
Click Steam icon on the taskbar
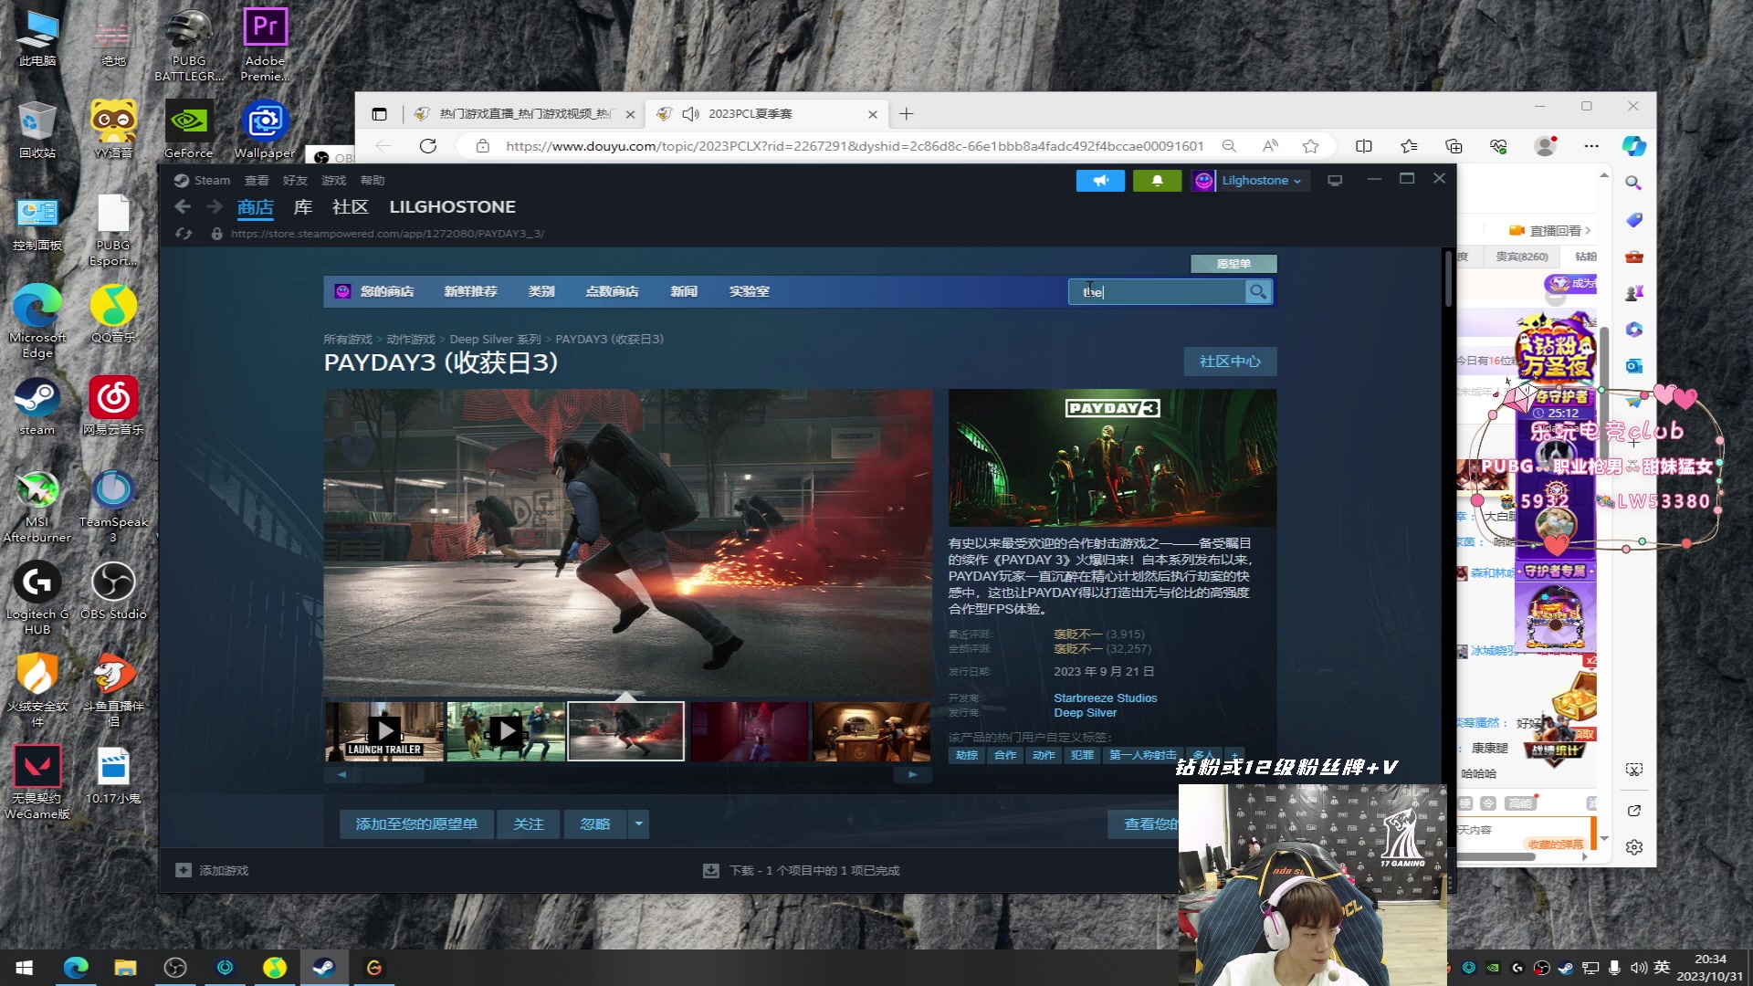coord(324,967)
